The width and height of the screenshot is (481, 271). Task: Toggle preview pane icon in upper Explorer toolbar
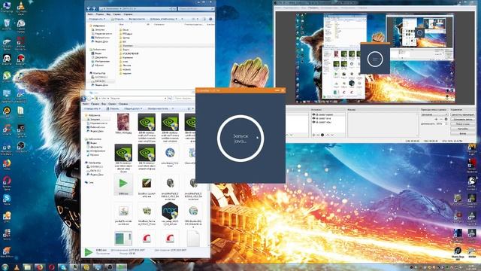point(204,19)
